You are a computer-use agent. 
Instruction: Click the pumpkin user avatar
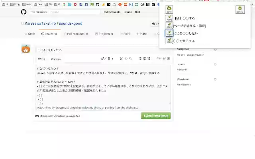point(25,49)
